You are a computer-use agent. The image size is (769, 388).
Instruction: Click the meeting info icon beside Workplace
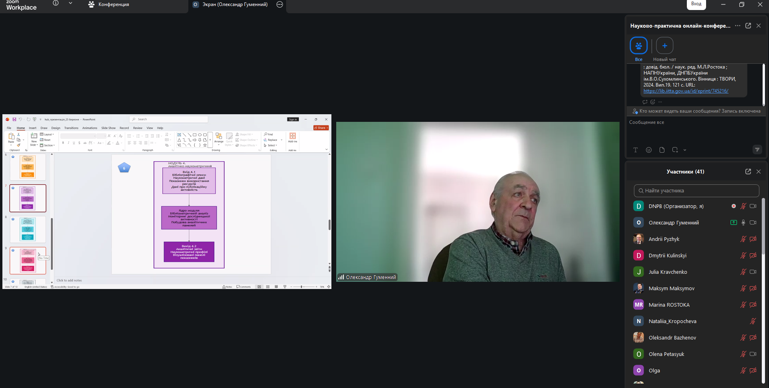click(56, 3)
